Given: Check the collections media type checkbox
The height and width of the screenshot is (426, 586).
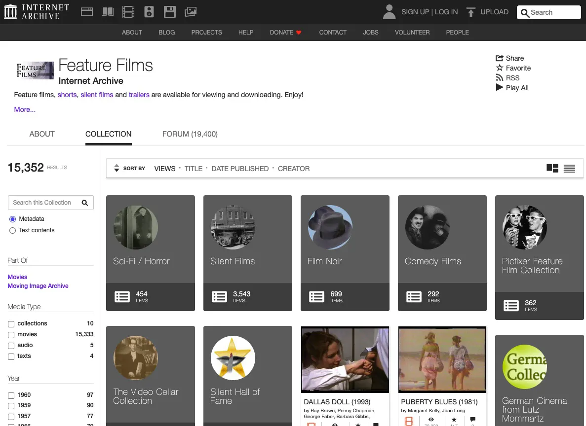Looking at the screenshot, I should tap(11, 324).
